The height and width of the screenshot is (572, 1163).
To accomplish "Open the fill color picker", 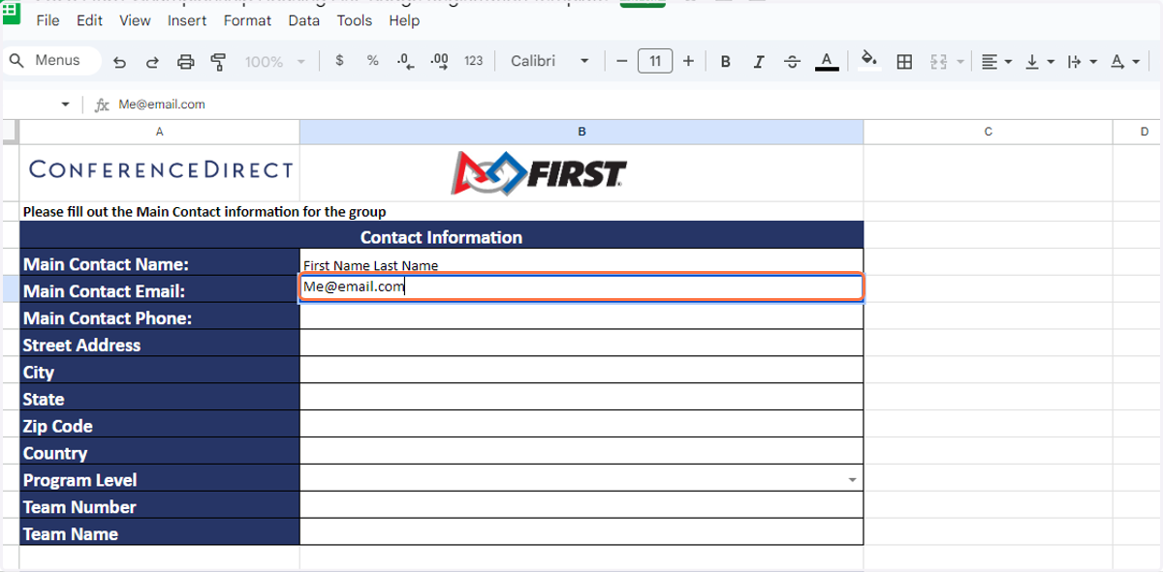I will tap(869, 61).
